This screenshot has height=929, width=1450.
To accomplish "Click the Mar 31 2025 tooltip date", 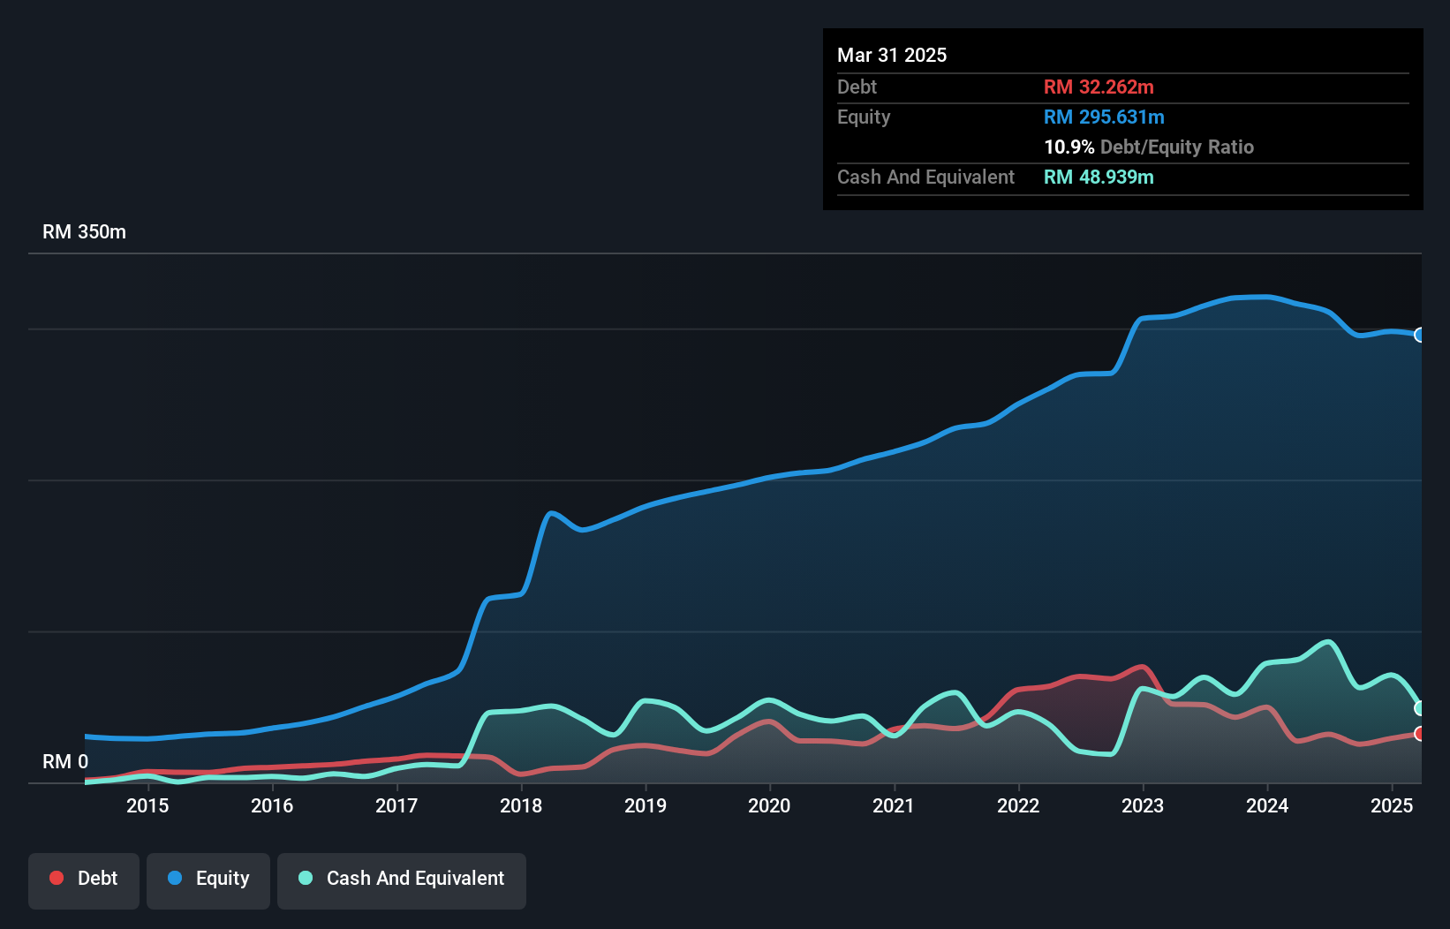I will pyautogui.click(x=892, y=55).
